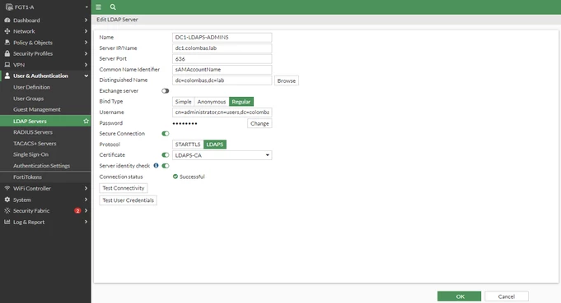
Task: Open the LDAPS-CA certificate dropdown
Action: (x=222, y=155)
